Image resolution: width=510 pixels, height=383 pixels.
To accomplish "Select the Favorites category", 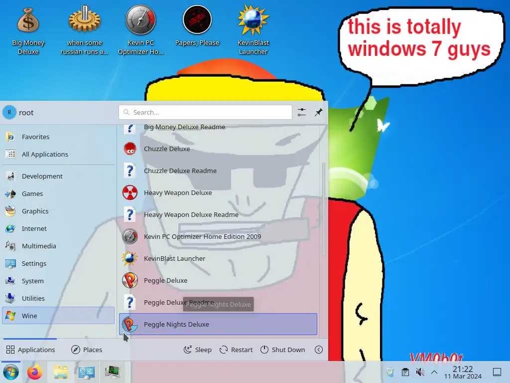I will click(58, 137).
